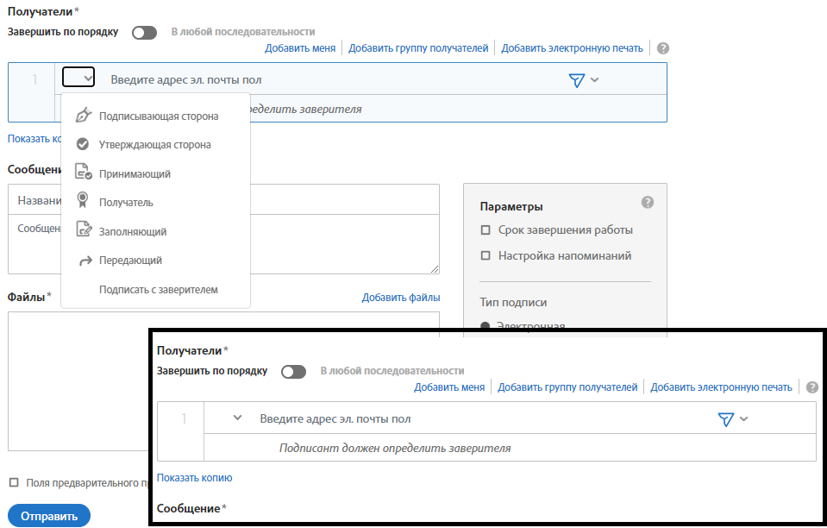Image resolution: width=827 pixels, height=528 pixels.
Task: Open help icon in 'Параметры' panel
Action: (x=648, y=202)
